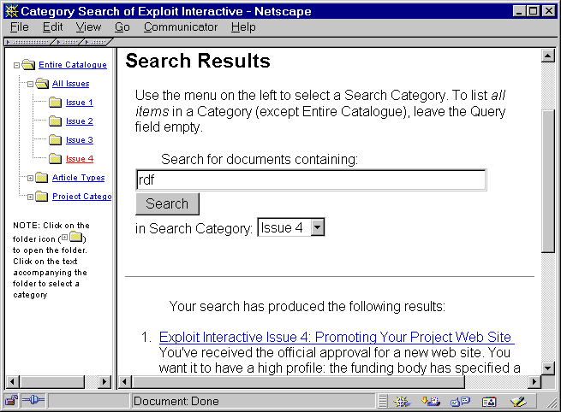Click the Entire Catalogue open folder icon

click(x=28, y=65)
